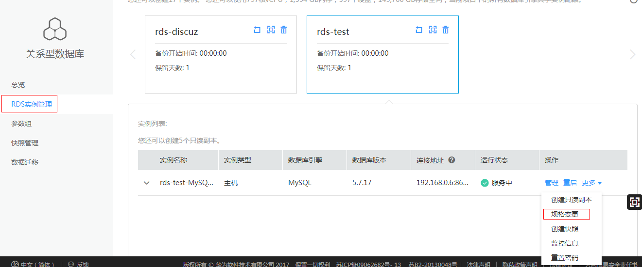Select 创建快照 from the dropdown menu
This screenshot has height=267, width=642.
coord(565,229)
